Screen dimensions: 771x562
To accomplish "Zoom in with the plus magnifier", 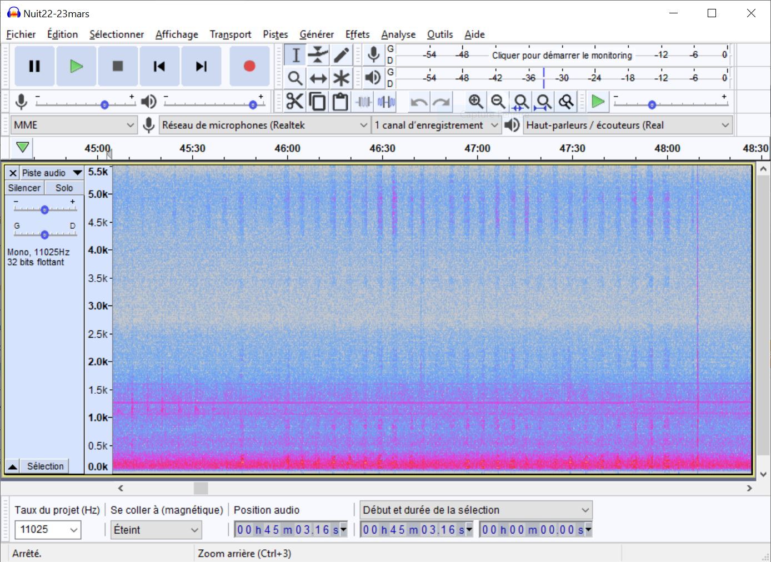I will (475, 102).
